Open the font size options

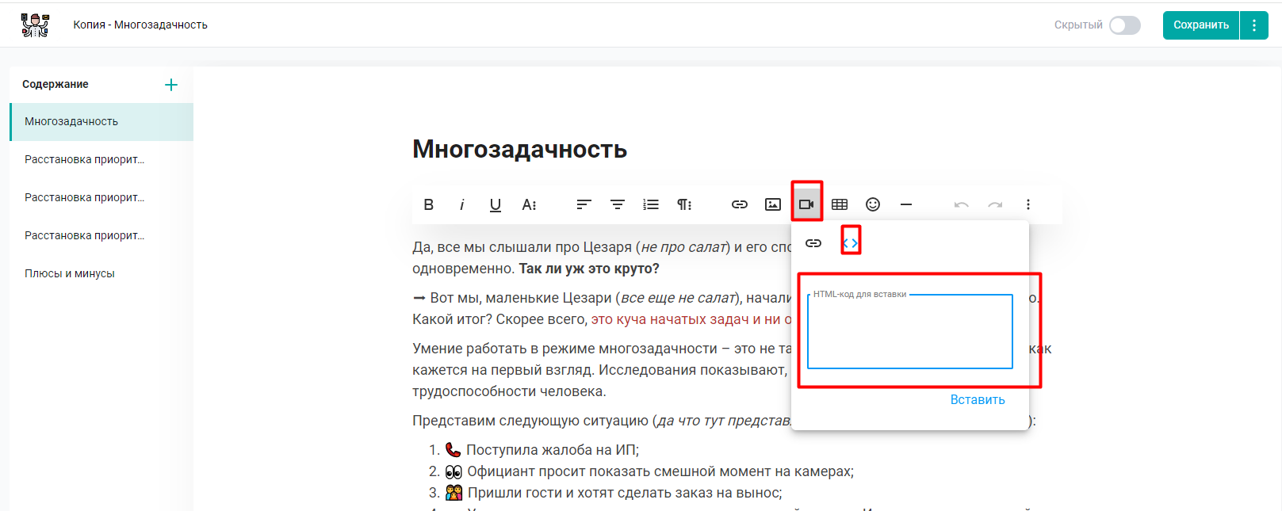[530, 204]
